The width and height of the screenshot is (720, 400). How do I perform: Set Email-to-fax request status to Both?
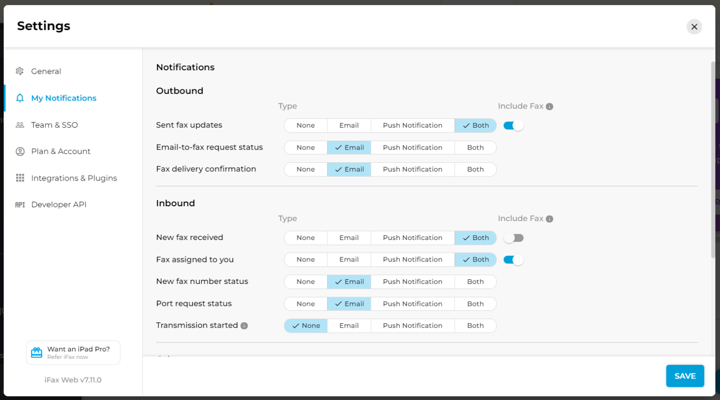pyautogui.click(x=475, y=148)
